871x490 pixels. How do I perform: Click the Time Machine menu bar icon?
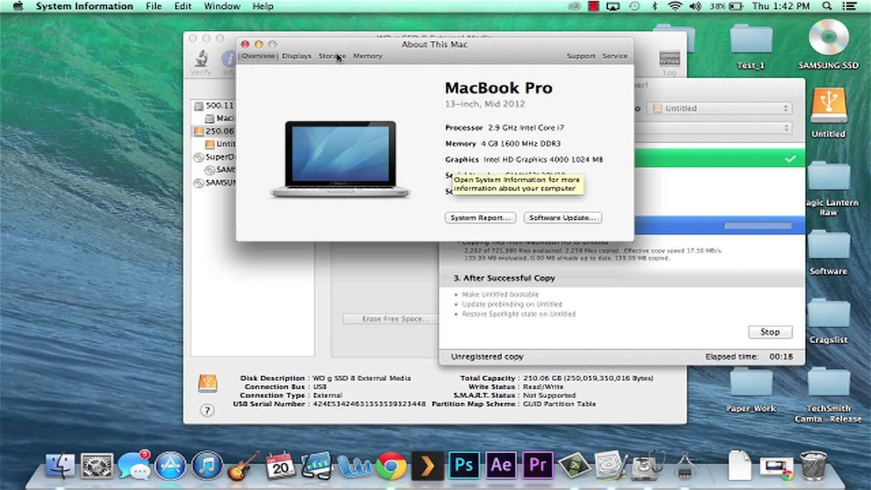[634, 6]
